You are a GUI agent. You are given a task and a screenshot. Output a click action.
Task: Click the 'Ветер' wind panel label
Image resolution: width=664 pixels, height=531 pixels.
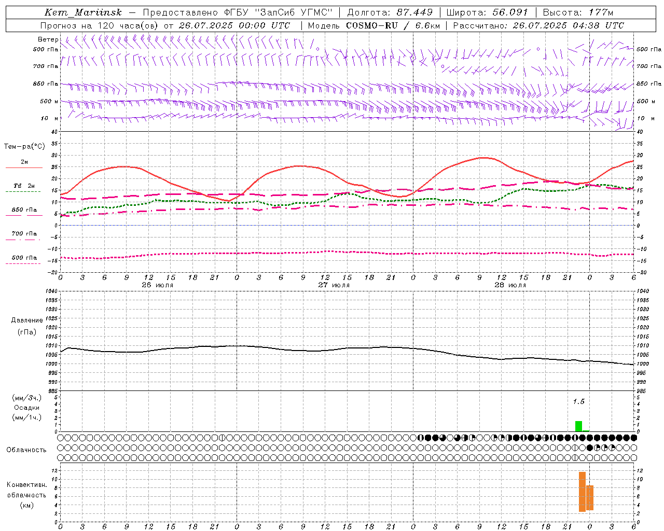click(x=48, y=39)
